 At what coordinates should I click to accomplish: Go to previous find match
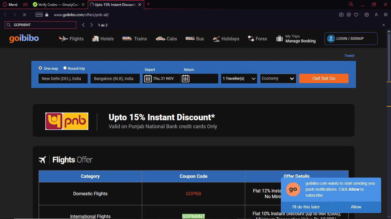coord(83,25)
